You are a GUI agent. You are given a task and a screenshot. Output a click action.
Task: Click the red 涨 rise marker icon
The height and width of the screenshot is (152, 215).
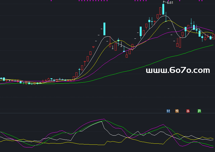tap(188, 111)
